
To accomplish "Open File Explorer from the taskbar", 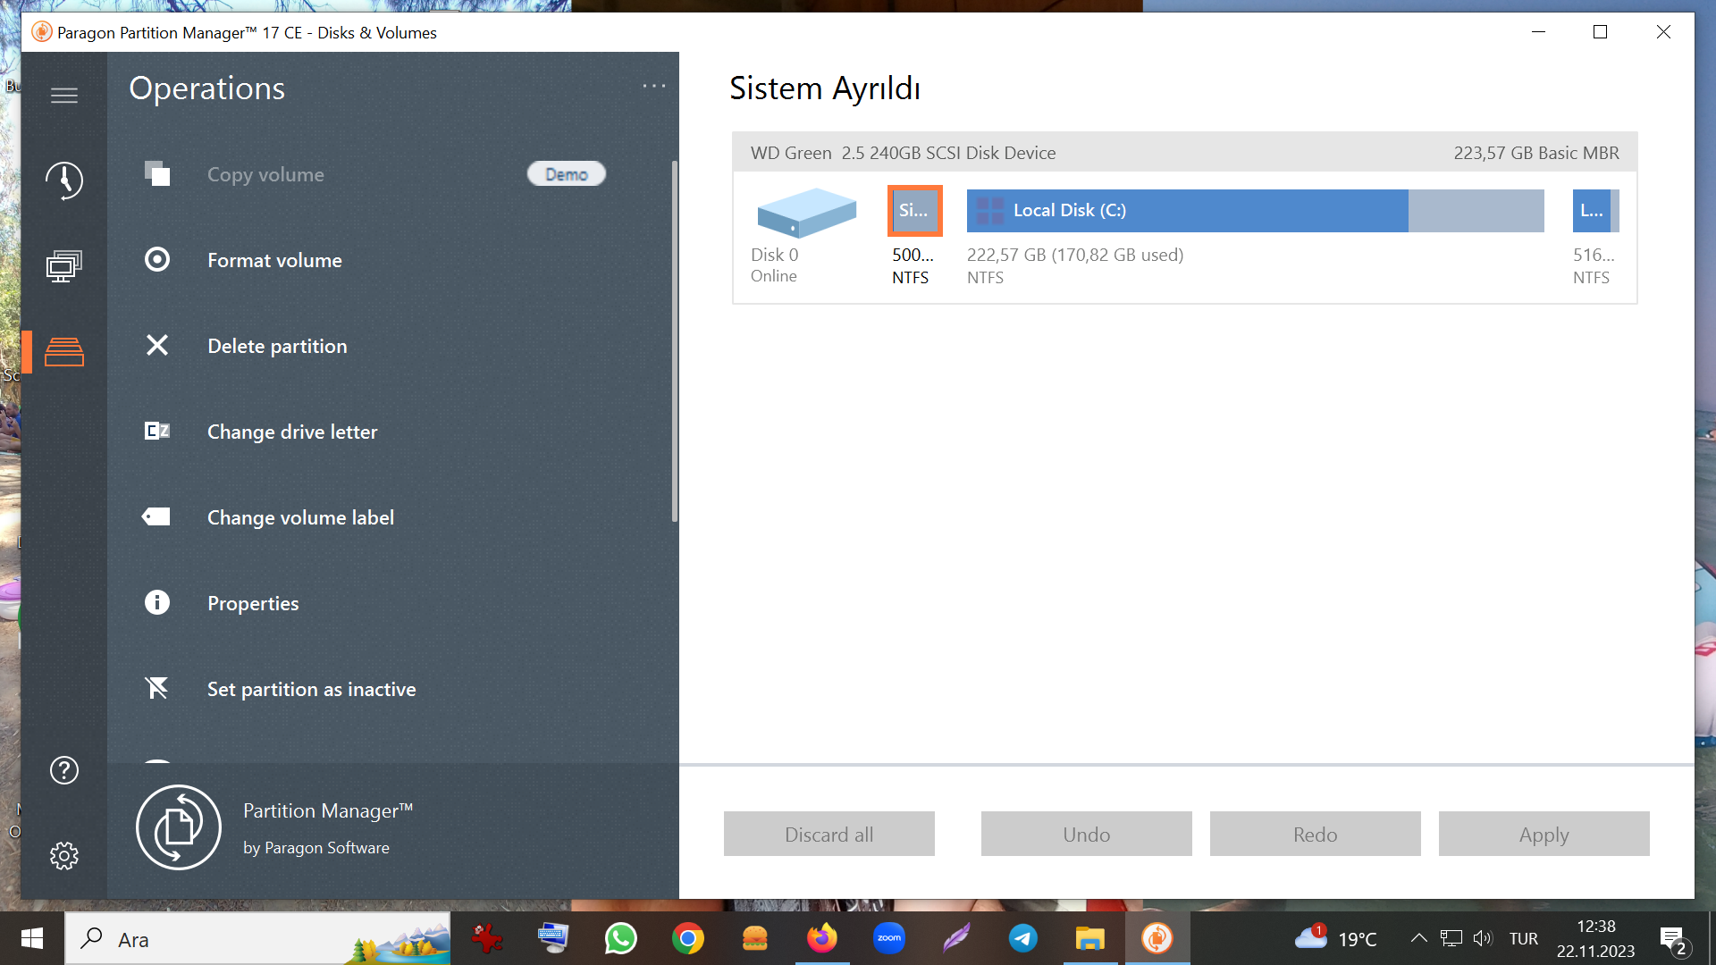I will [1090, 938].
